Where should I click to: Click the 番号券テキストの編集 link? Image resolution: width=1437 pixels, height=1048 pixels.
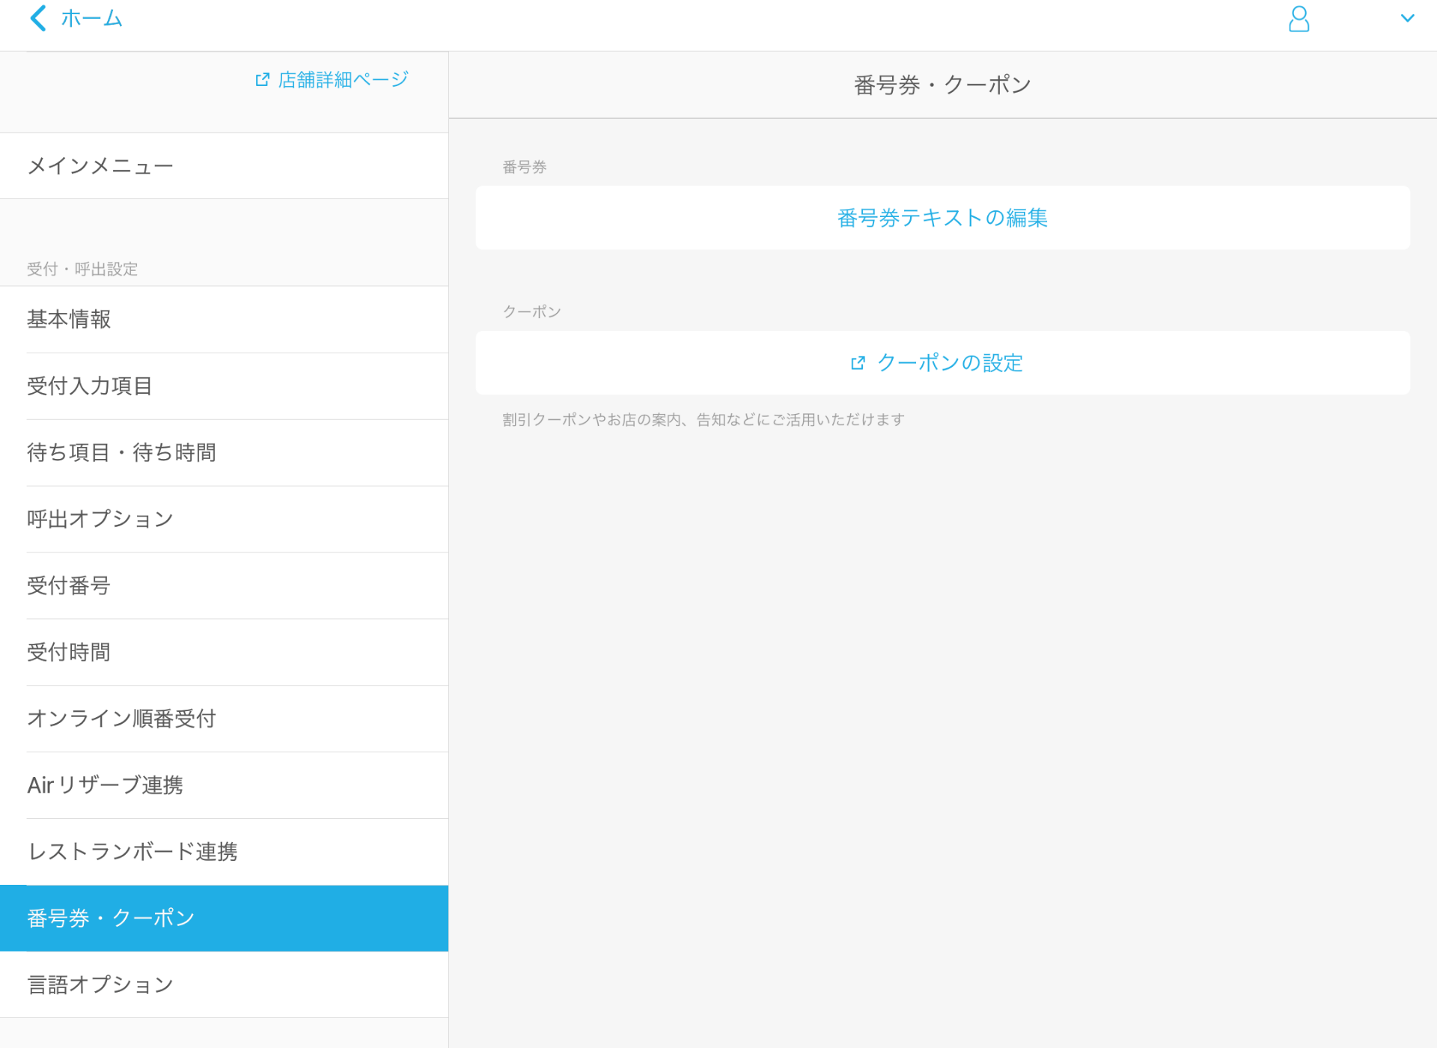click(x=942, y=218)
